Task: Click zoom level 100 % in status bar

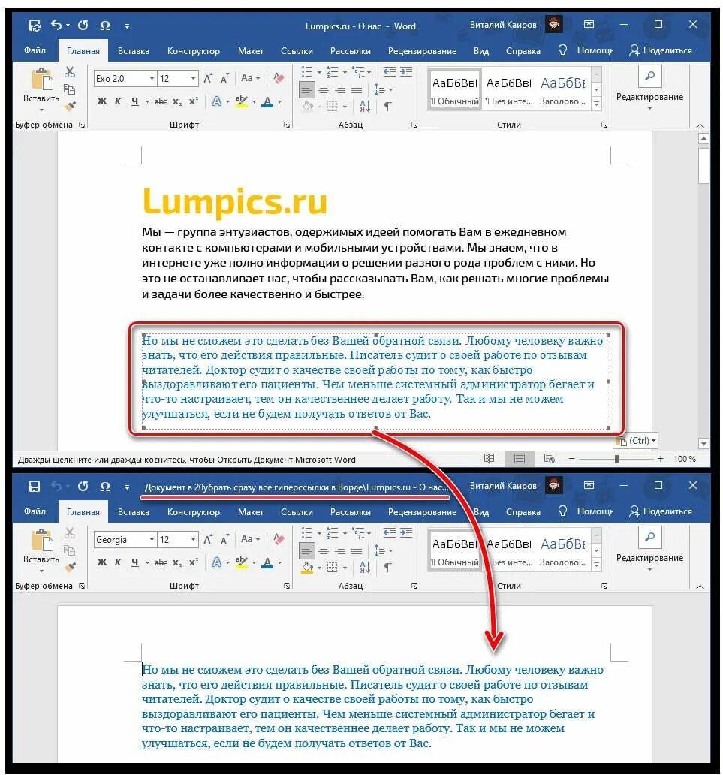Action: tap(685, 459)
